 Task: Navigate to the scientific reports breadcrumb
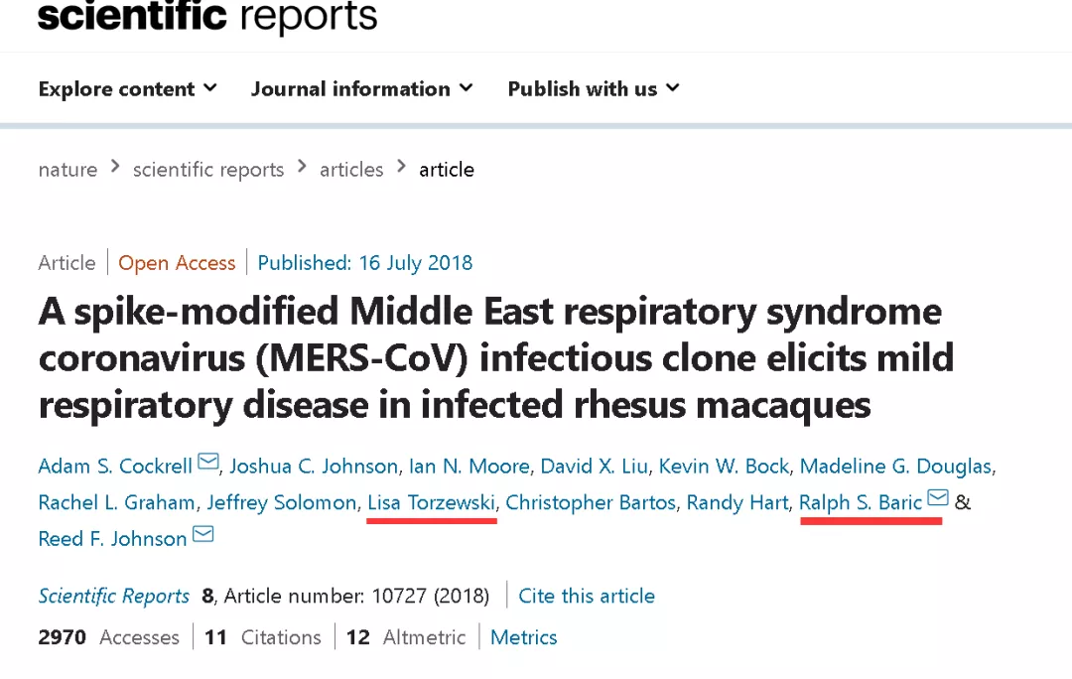click(208, 170)
